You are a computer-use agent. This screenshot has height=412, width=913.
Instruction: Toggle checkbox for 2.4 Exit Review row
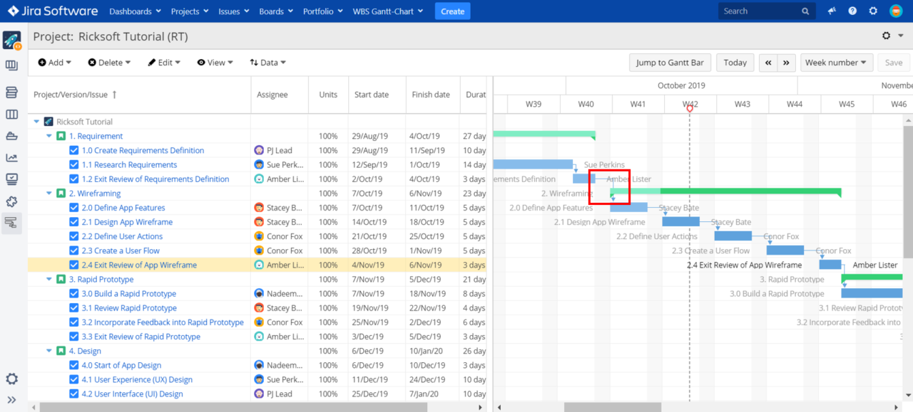pyautogui.click(x=74, y=265)
